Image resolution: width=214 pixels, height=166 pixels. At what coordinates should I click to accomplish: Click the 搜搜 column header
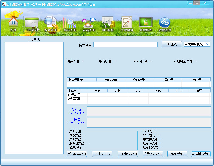(x=138, y=91)
